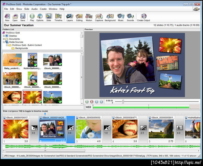Image resolution: width=203 pixels, height=166 pixels.
Task: Click the transition icon after slide 1
Action: [34, 128]
